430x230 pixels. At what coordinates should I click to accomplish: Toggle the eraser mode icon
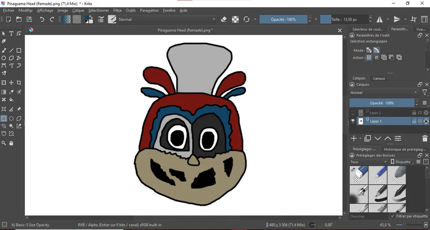point(224,20)
